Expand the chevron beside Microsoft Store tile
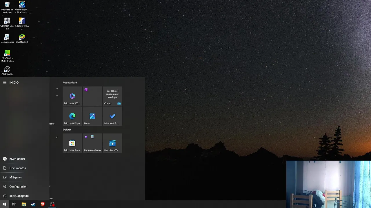This screenshot has height=208, width=371. point(57,137)
